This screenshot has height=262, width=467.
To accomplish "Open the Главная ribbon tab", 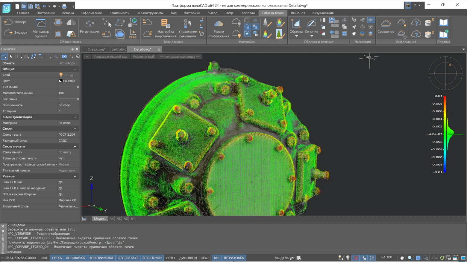I will pos(23,13).
